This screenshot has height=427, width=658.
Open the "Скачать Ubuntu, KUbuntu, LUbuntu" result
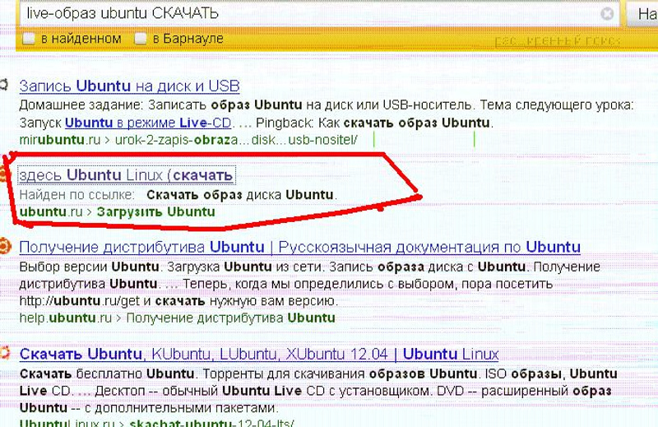click(x=259, y=355)
